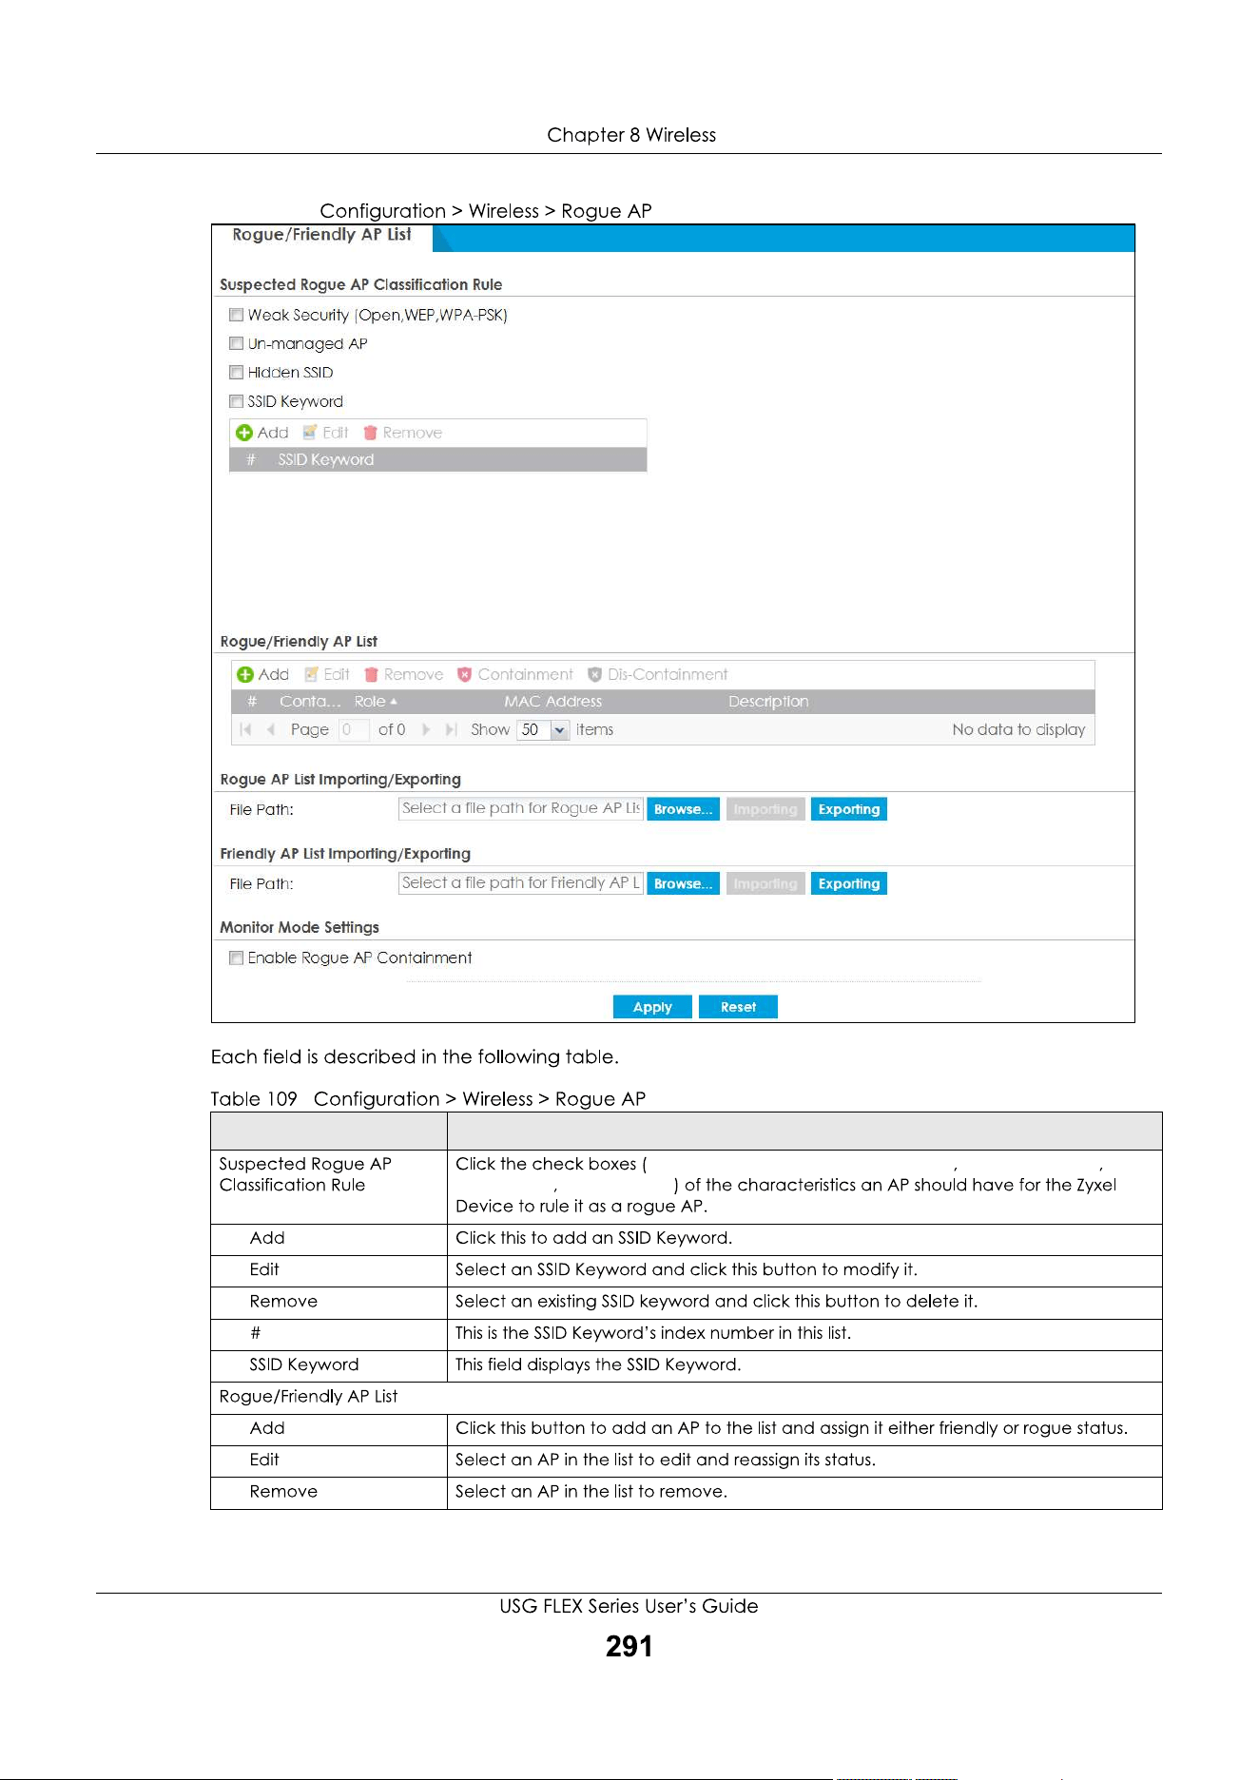Viewport: 1259px width, 1780px height.
Task: Click Remove icon above SSID Keyword table
Action: coord(371,433)
